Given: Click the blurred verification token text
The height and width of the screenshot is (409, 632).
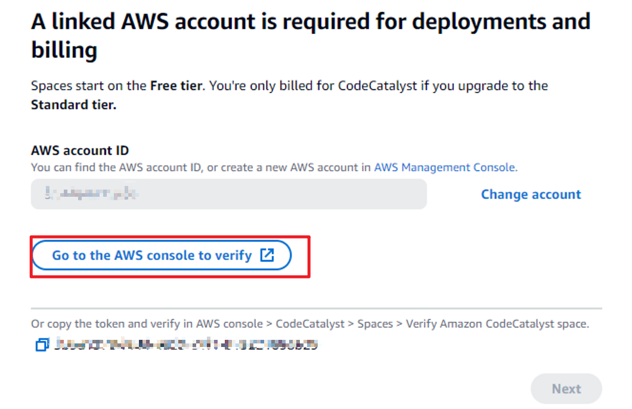Looking at the screenshot, I should click(x=186, y=345).
